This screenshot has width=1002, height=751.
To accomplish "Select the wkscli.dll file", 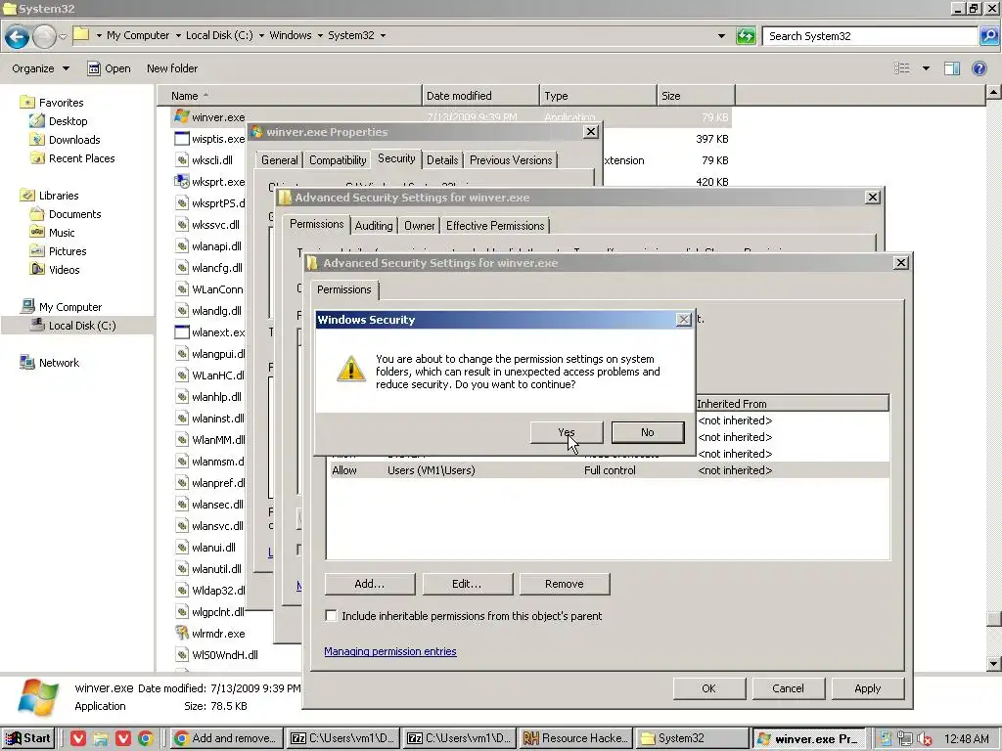I will [212, 160].
